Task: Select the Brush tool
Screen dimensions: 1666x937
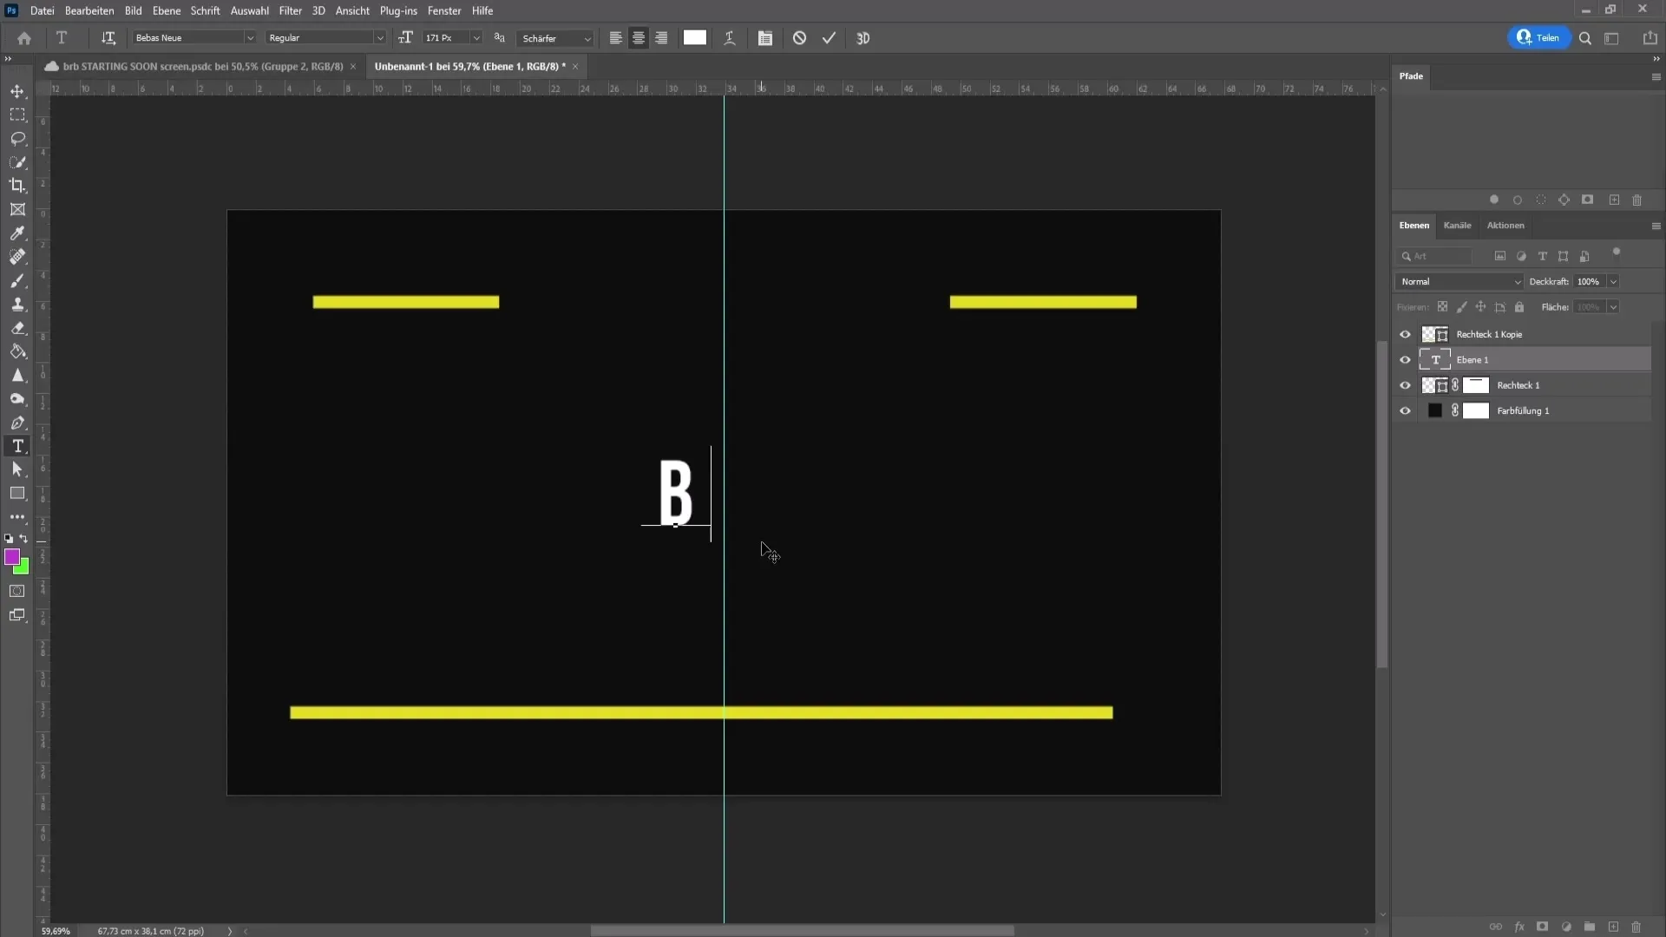Action: pos(17,280)
